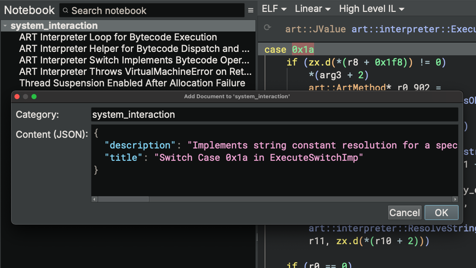Image resolution: width=476 pixels, height=268 pixels.
Task: Click the green zoom button on the dialog
Action: pos(34,97)
